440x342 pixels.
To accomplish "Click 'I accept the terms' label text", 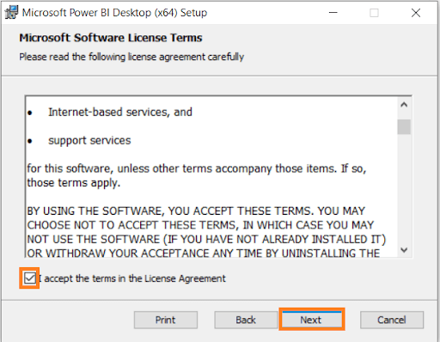I will click(x=132, y=278).
